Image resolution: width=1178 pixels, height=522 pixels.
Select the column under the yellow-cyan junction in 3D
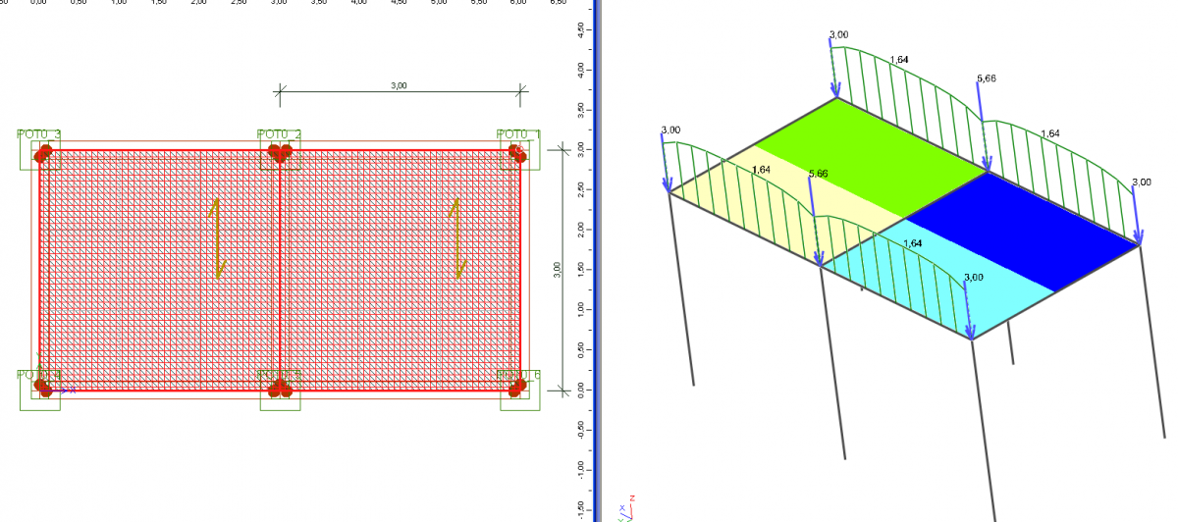tap(832, 361)
